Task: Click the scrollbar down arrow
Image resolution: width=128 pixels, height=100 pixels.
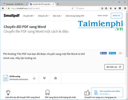Action: pos(127,98)
